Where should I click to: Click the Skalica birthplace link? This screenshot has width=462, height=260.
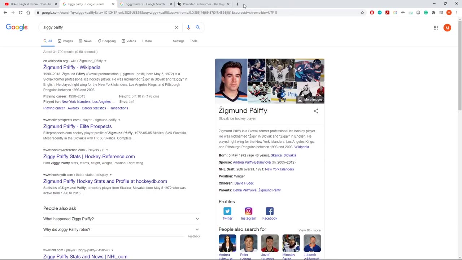pyautogui.click(x=276, y=156)
